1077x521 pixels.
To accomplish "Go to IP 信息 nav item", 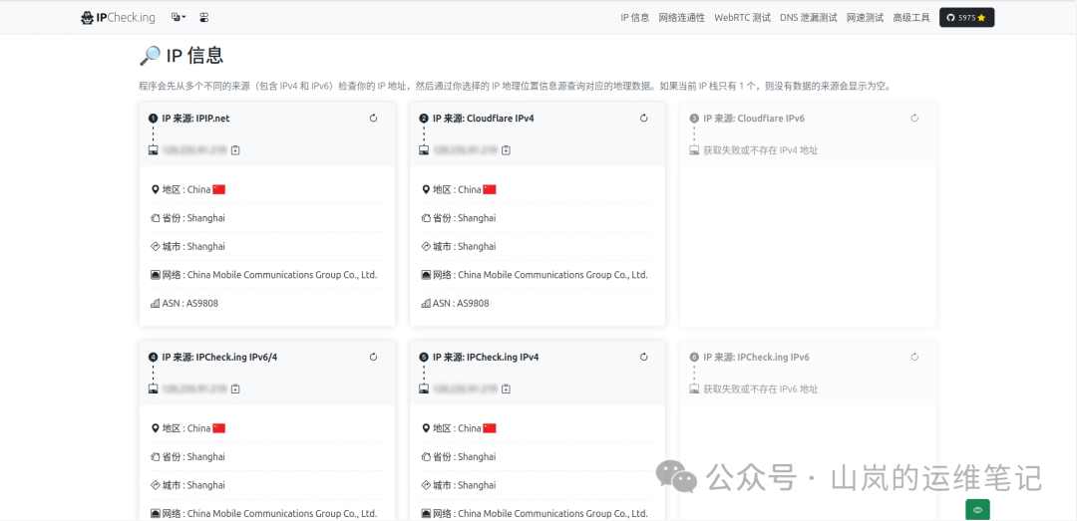I will click(x=634, y=18).
